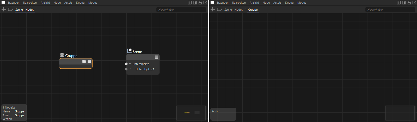Click the '1 Node(s)' info text
Viewport: 417px width, 122px height.
tap(9, 107)
